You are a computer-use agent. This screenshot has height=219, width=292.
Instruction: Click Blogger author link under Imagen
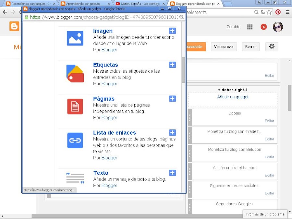109,50
